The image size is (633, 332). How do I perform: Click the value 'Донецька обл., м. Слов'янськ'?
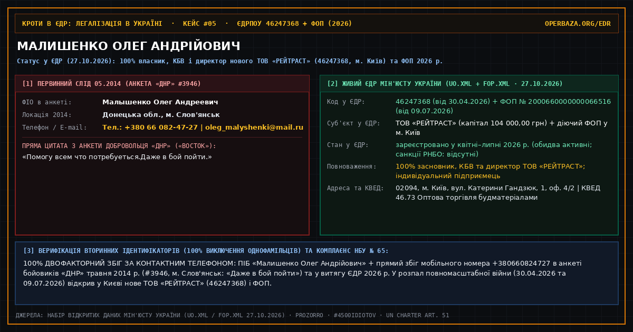pyautogui.click(x=161, y=115)
